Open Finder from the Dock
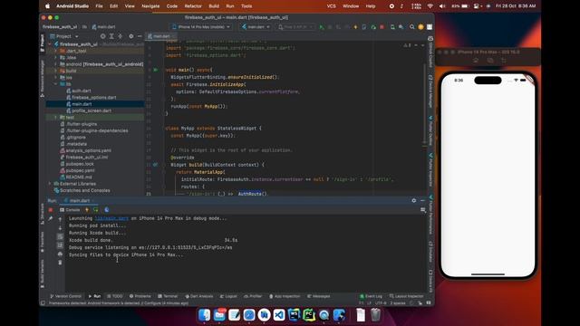This screenshot has width=580, height=326. [x=204, y=315]
